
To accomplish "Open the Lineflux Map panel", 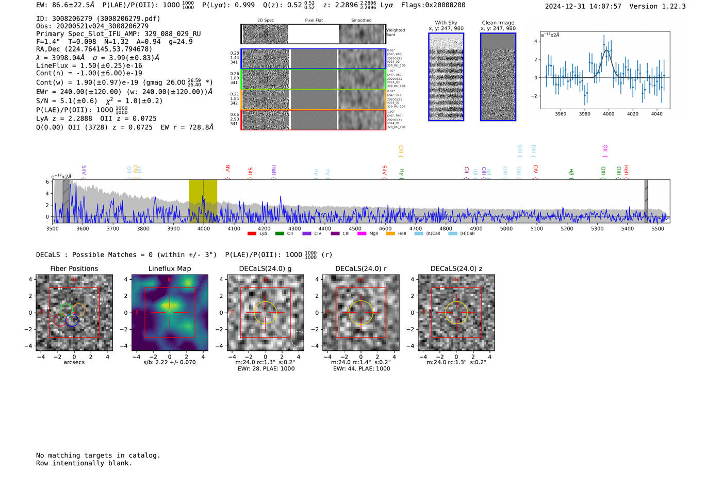I will pos(170,313).
